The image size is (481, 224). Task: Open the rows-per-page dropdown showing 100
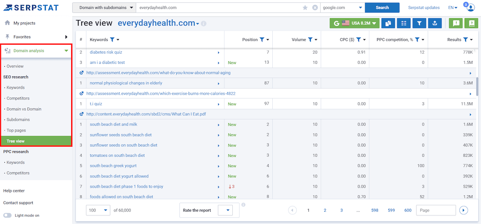tap(98, 210)
